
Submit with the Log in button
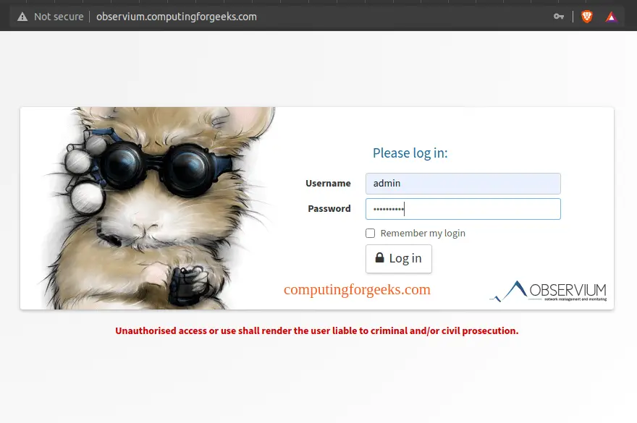[x=399, y=259]
